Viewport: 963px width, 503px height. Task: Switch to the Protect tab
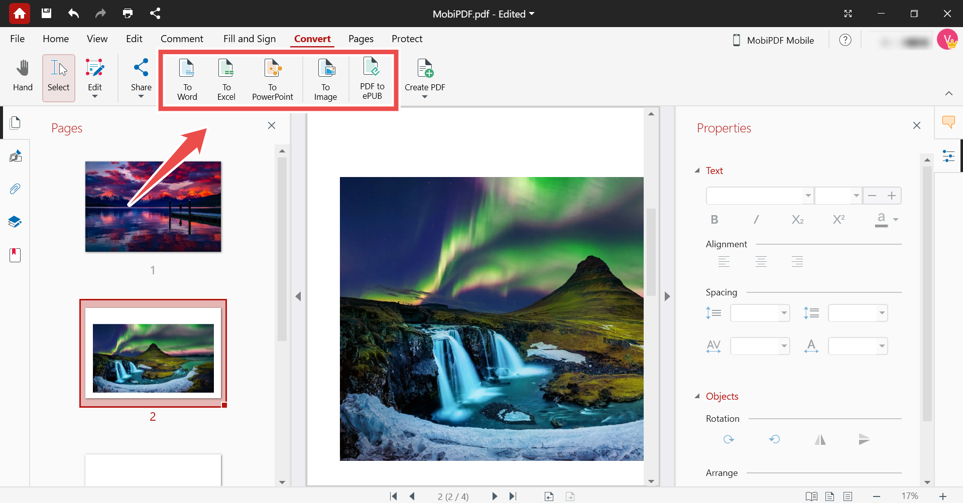tap(407, 39)
